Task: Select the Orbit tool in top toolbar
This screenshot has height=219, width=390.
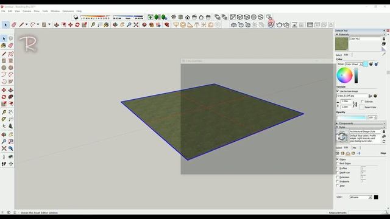Action: (x=115, y=24)
